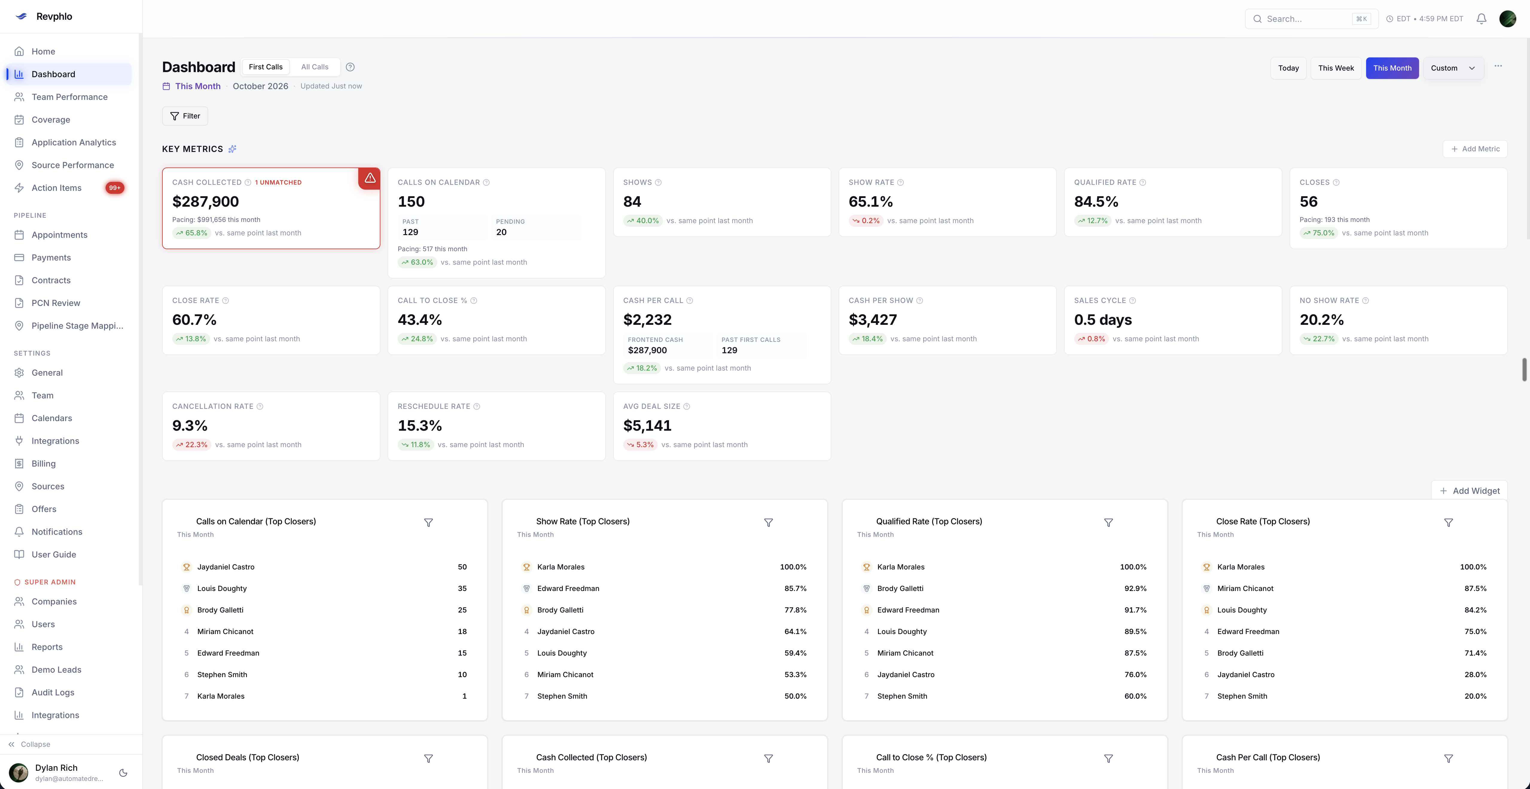The image size is (1530, 789).
Task: Go to Source Performance page
Action: pyautogui.click(x=69, y=165)
